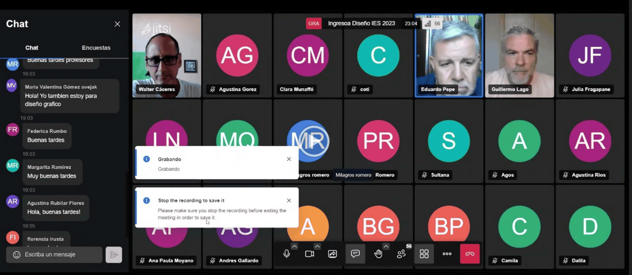Send the chat message
The height and width of the screenshot is (275, 632).
click(114, 255)
